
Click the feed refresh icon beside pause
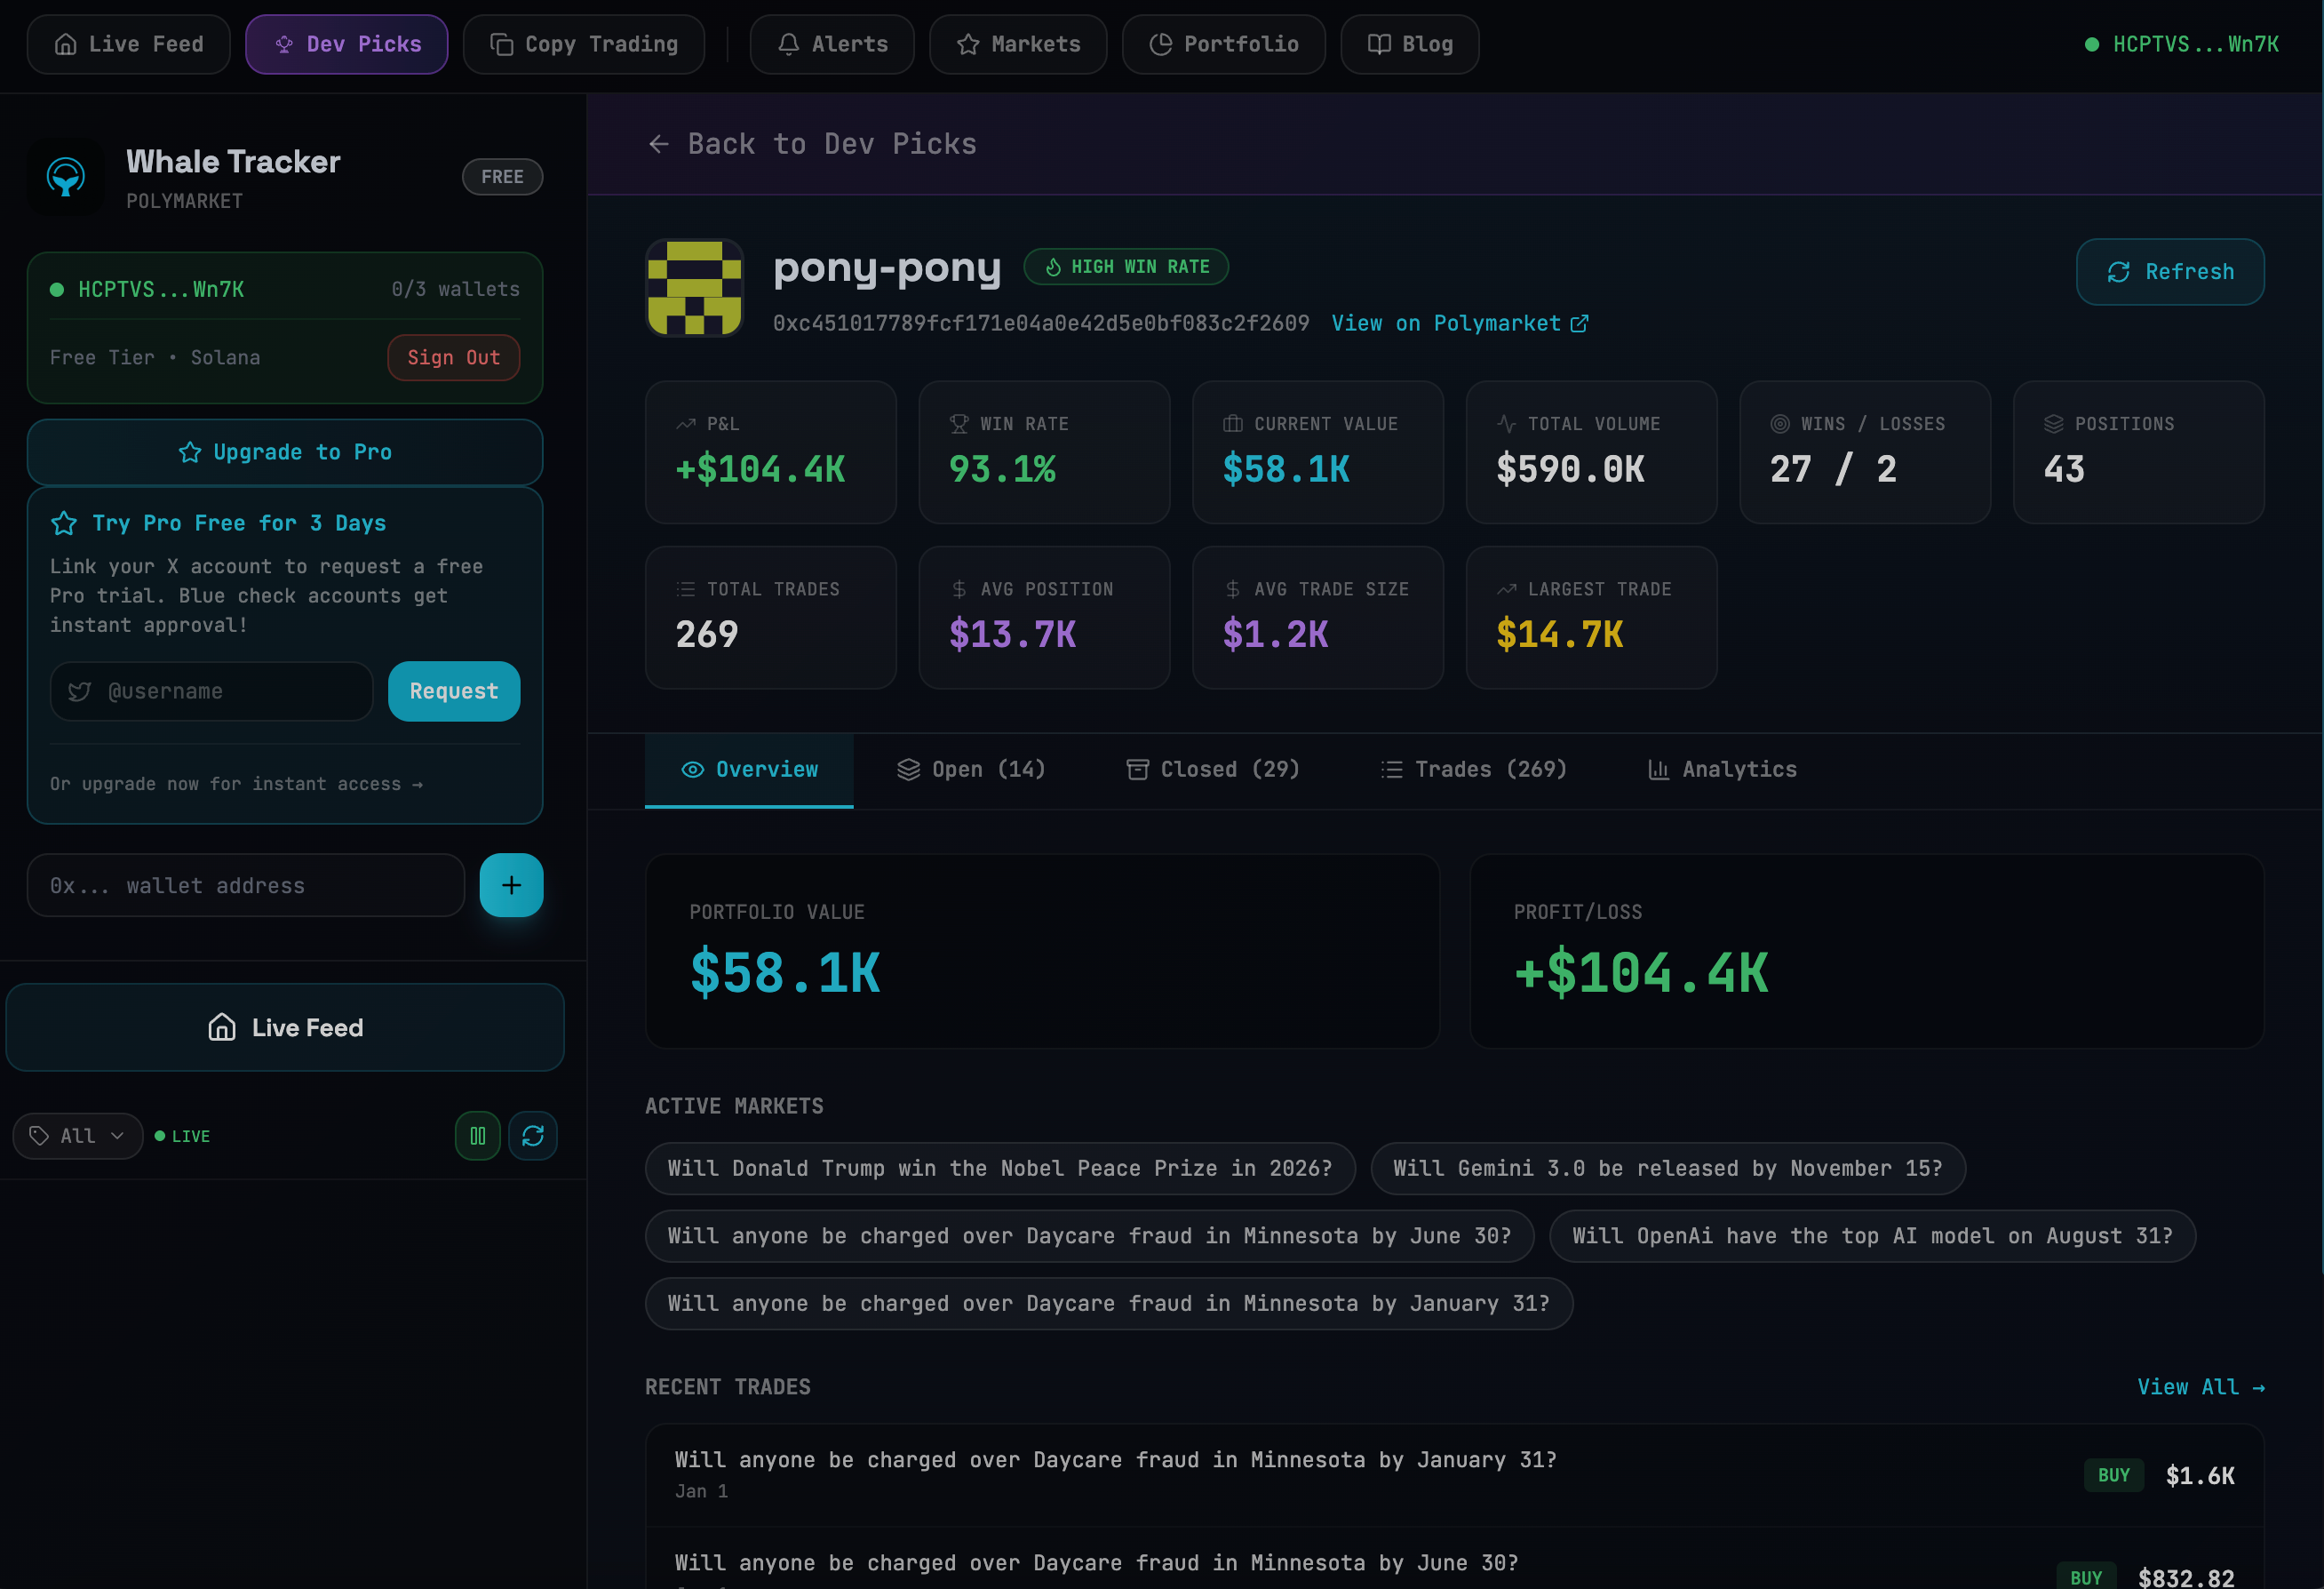[533, 1136]
